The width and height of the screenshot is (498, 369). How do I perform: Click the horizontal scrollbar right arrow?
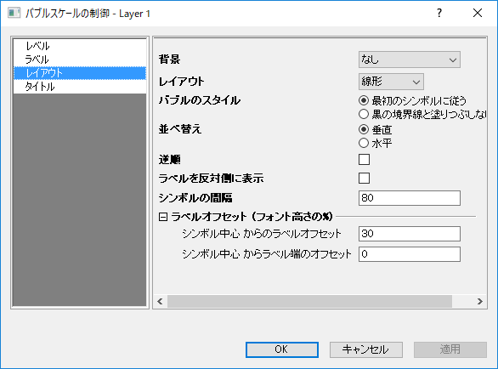click(x=480, y=301)
